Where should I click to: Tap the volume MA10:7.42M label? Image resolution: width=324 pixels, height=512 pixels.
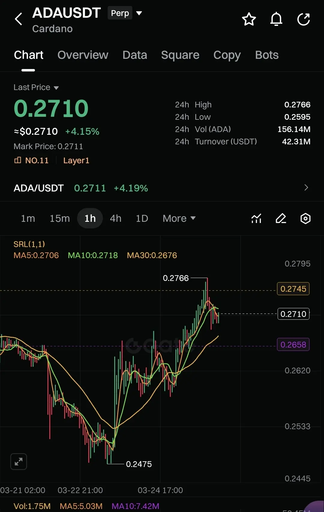[135, 506]
